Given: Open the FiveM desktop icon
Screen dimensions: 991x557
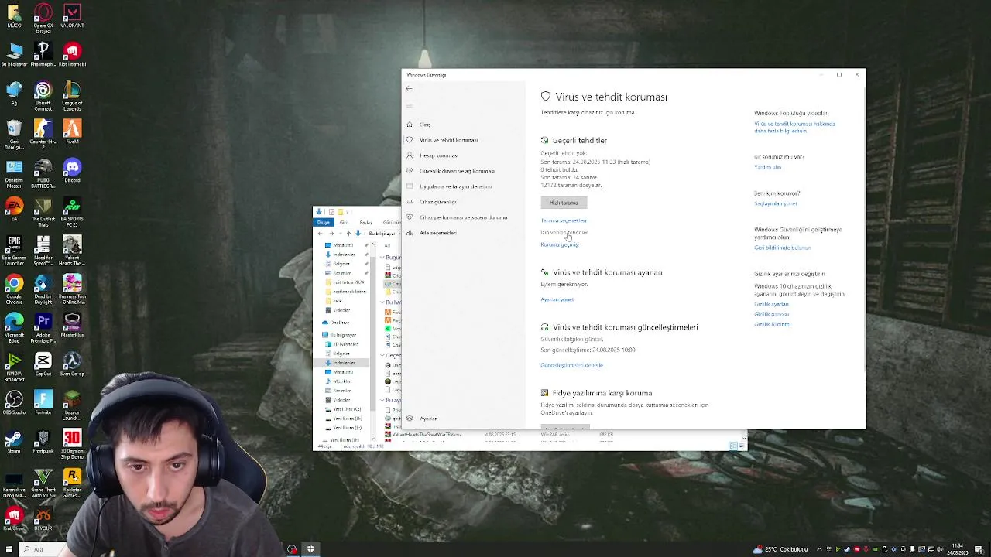Looking at the screenshot, I should (x=72, y=132).
